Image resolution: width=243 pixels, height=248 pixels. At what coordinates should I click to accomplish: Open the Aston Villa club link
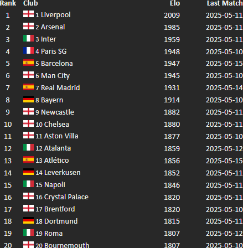tap(61, 136)
